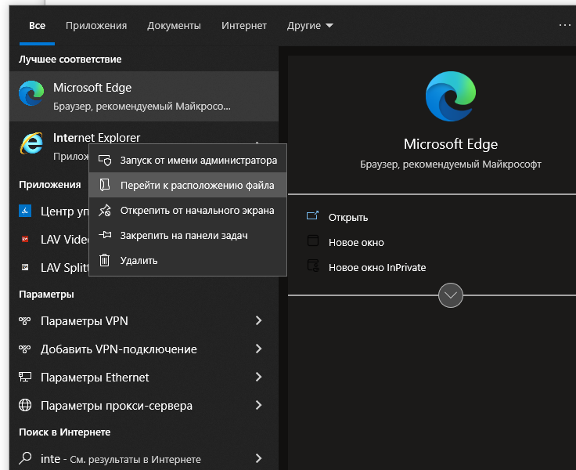The height and width of the screenshot is (470, 576).
Task: Click the taskbar pin icon in context menu
Action: (x=105, y=235)
